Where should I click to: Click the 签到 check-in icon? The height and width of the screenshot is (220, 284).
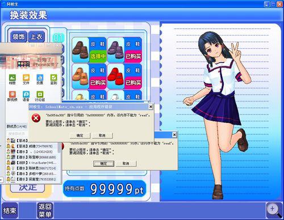coord(53,79)
